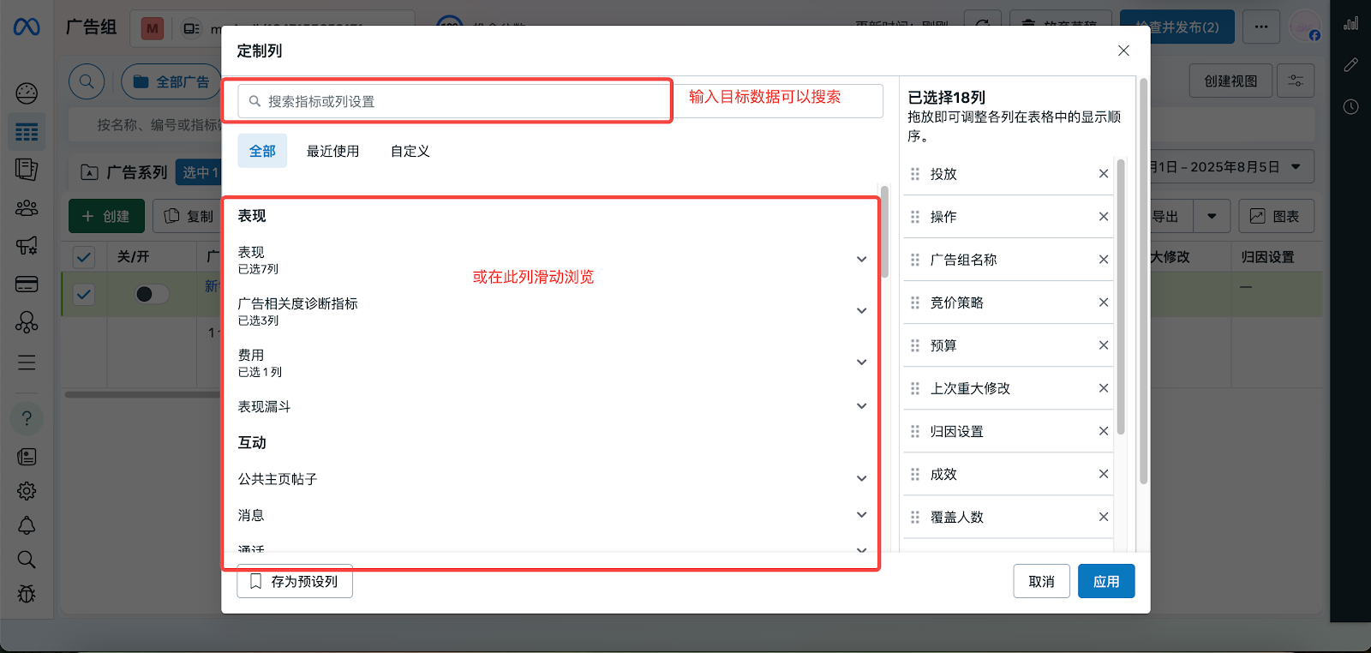Expand the 公共主页帖子 section
The image size is (1371, 653).
tap(861, 479)
